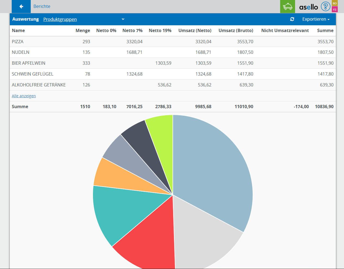Screen dimensions: 344x269
Task: Click total gross revenue 11010,90
Action: (x=244, y=107)
